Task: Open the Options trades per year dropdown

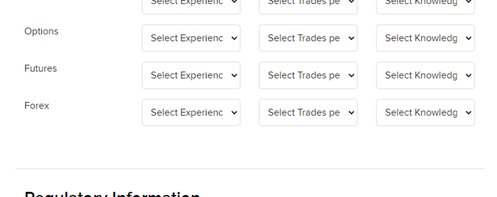Action: (308, 38)
